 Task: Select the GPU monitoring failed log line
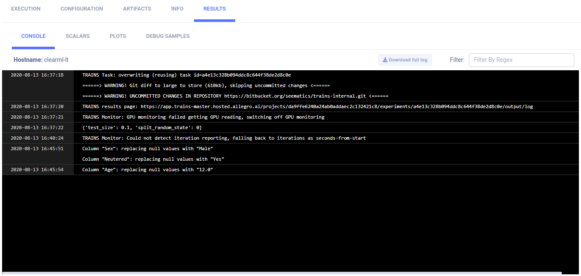click(203, 117)
